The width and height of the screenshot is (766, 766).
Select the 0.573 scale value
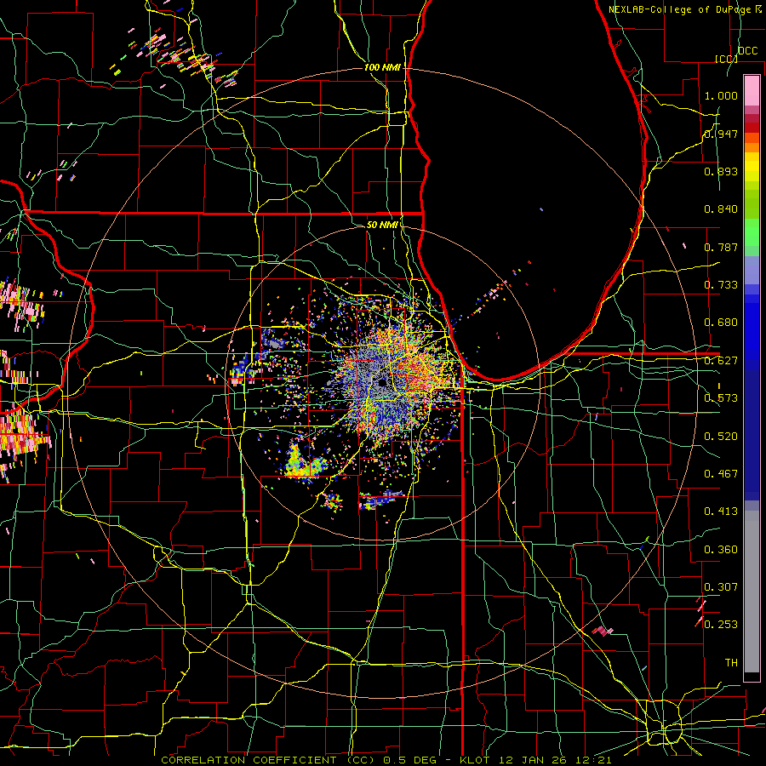tap(721, 398)
